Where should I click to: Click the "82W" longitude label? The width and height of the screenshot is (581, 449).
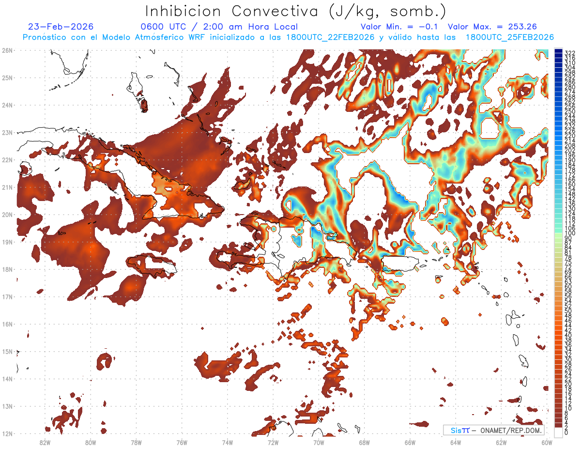[45, 442]
